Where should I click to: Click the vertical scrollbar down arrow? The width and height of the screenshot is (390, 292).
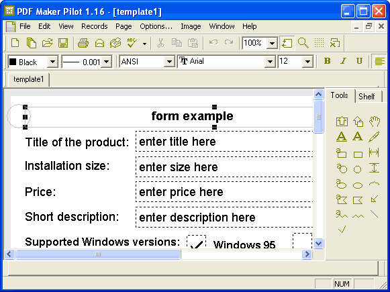click(x=319, y=243)
